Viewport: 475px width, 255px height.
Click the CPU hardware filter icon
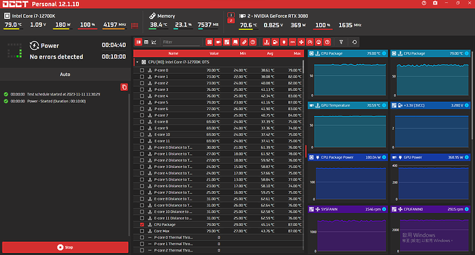point(209,42)
